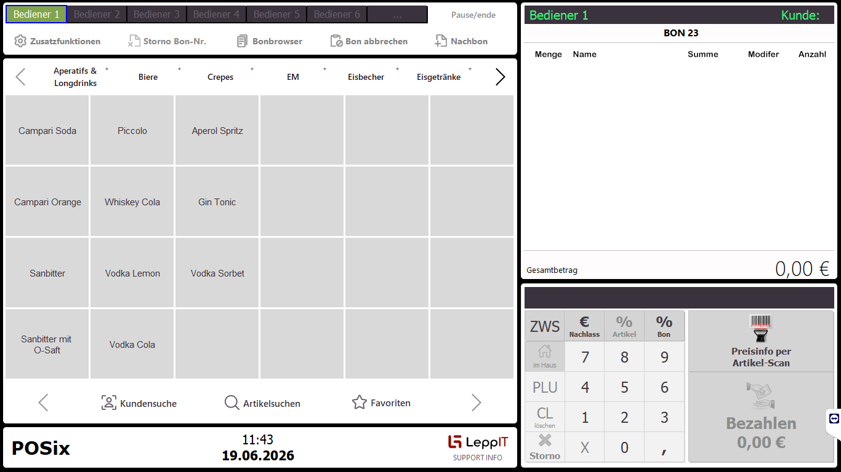Tap the X multiply key on keypad

click(x=584, y=447)
